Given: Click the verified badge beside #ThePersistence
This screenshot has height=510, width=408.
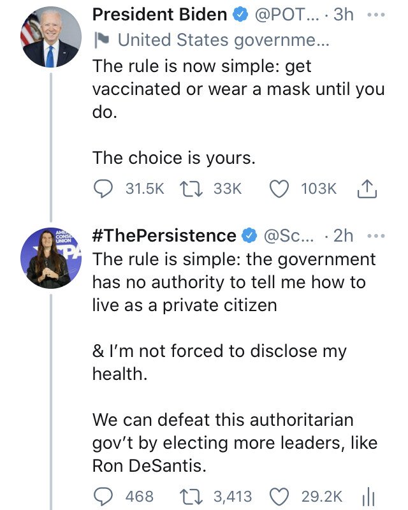Looking at the screenshot, I should 249,235.
